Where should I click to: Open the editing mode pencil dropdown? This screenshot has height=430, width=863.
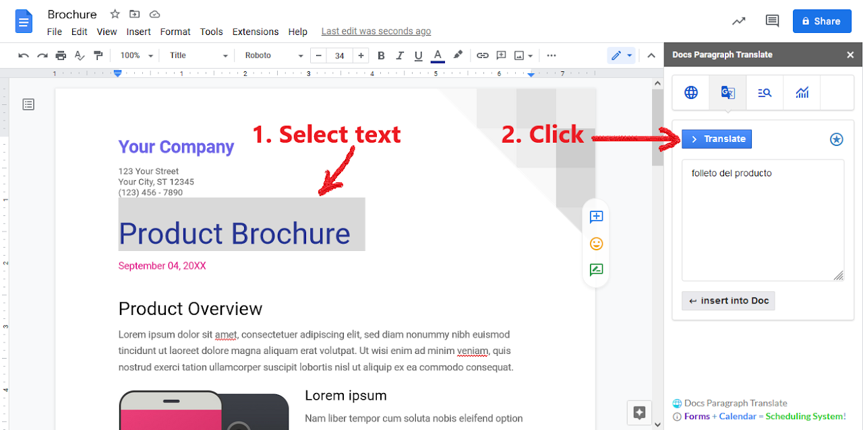621,55
